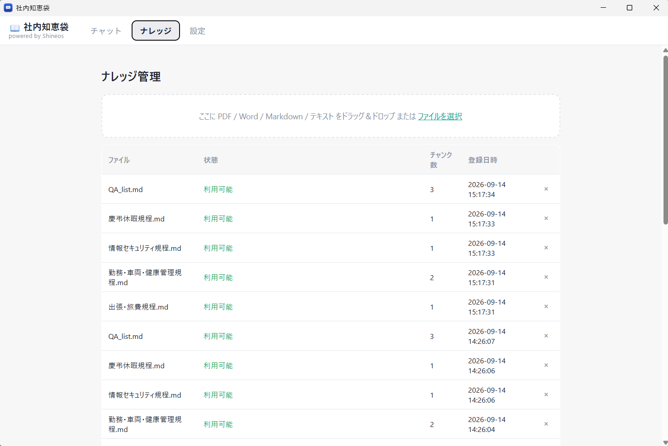Click the ファイルを選択 link
This screenshot has width=668, height=446.
tap(440, 116)
